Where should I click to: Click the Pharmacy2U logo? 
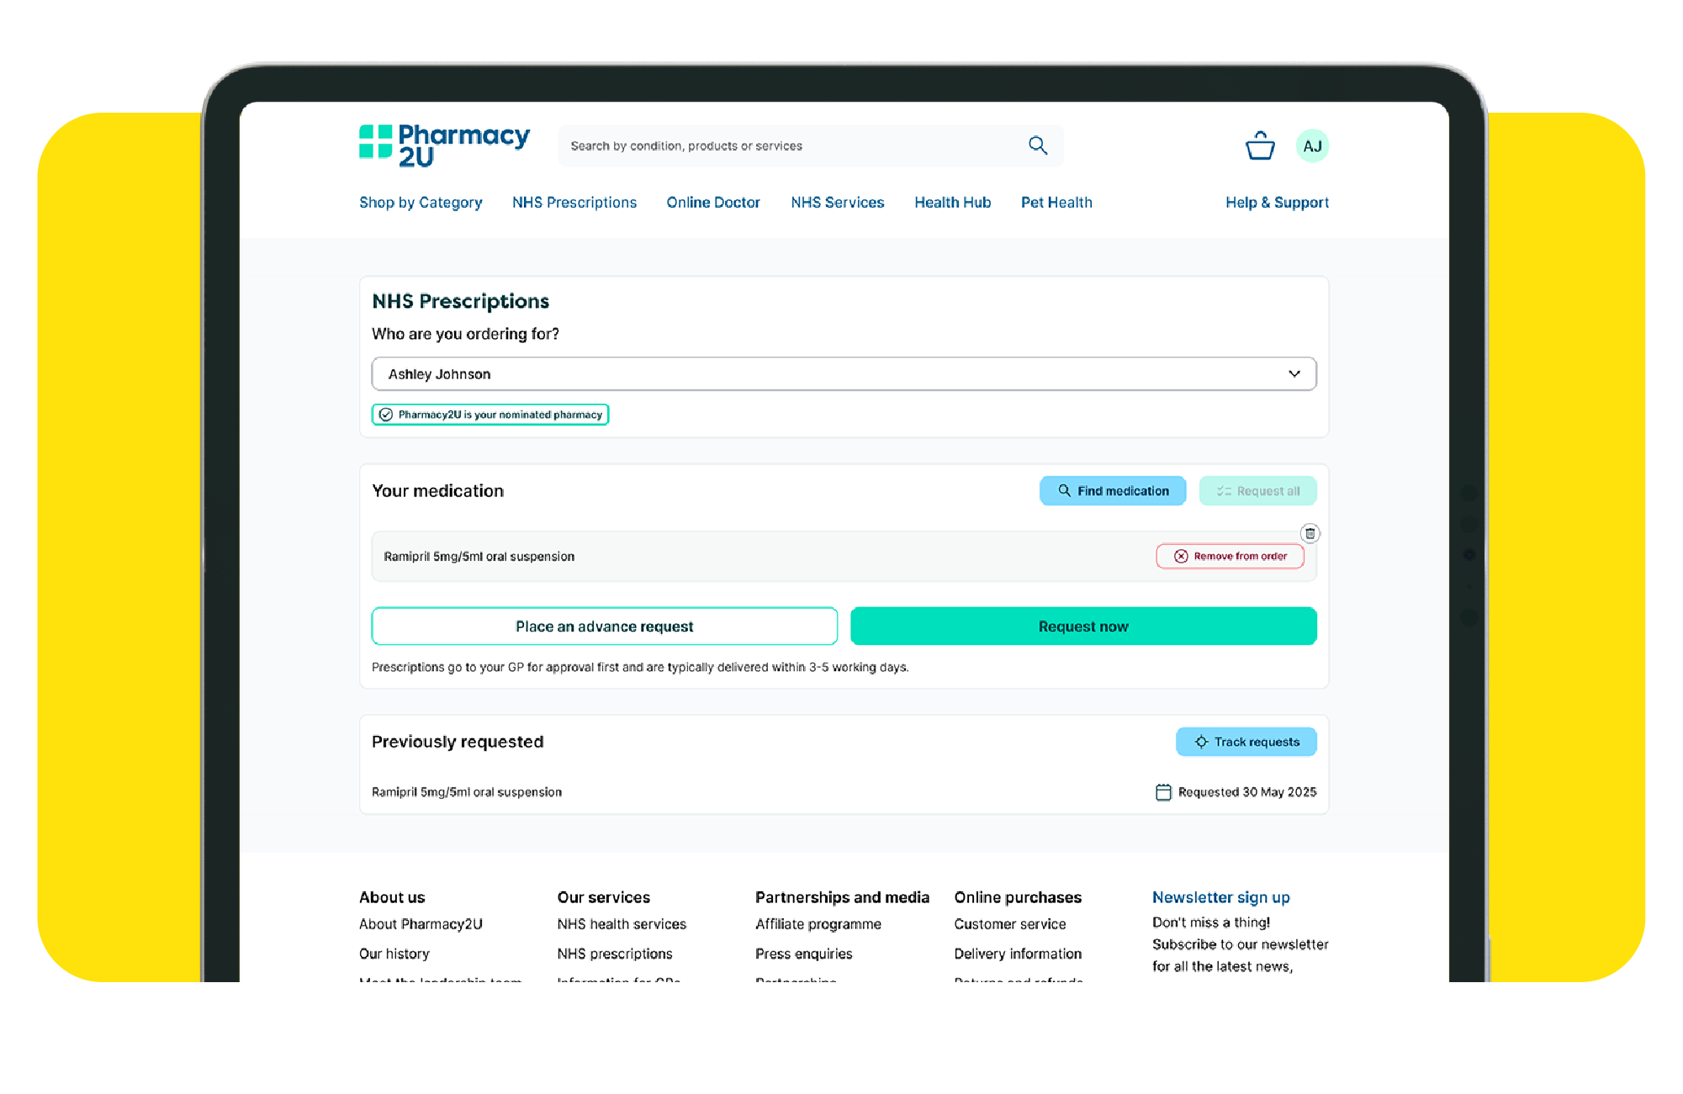(x=444, y=145)
